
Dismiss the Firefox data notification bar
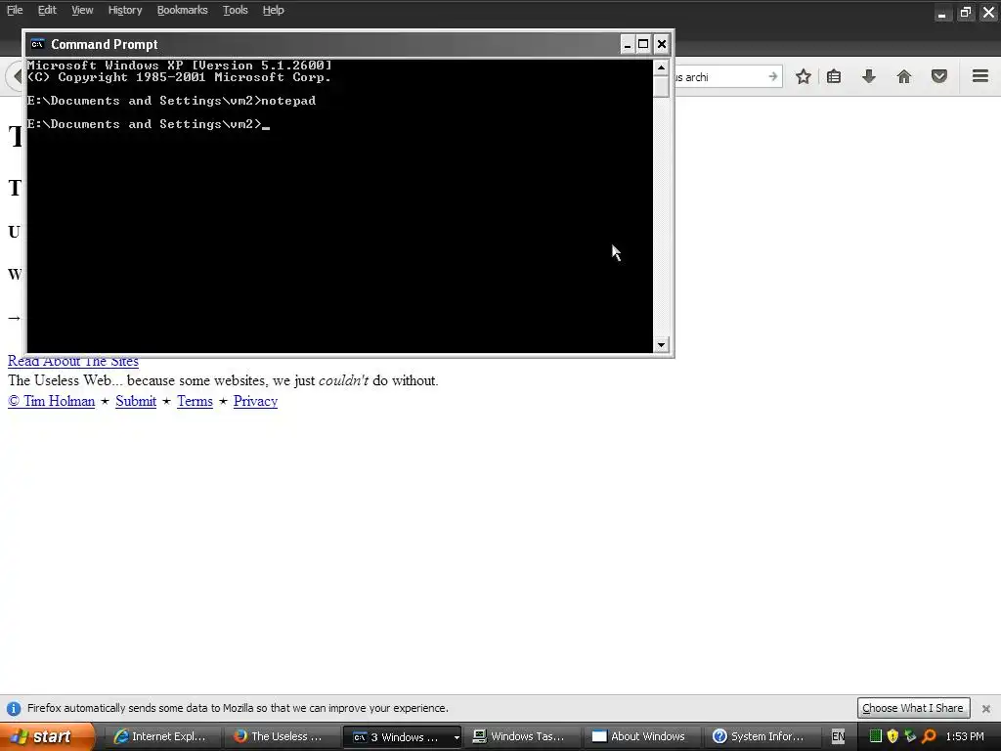click(986, 709)
